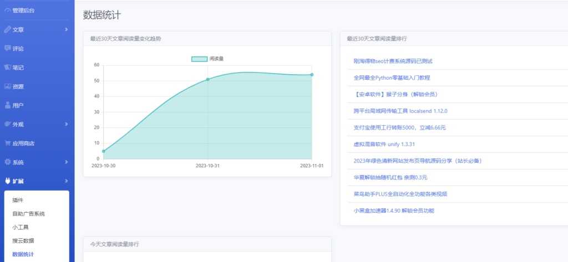This screenshot has height=262, width=568.
Task: Click the 应用商店 shopping cart icon
Action: click(7, 143)
